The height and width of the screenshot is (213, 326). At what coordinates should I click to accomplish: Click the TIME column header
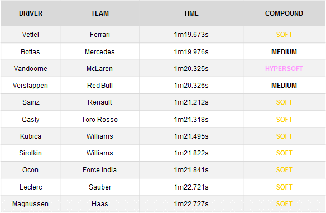pos(191,13)
